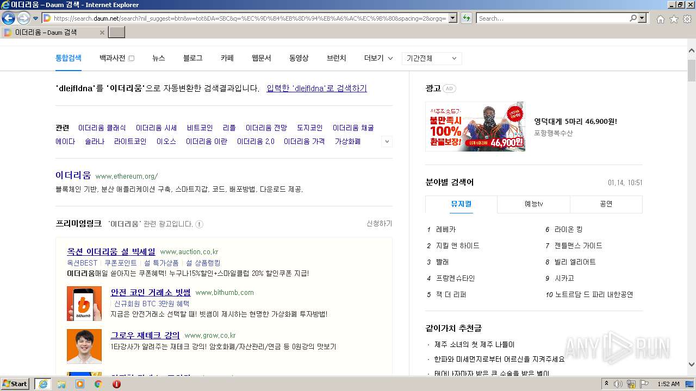
Task: Select the 예능tv category tab
Action: [533, 204]
